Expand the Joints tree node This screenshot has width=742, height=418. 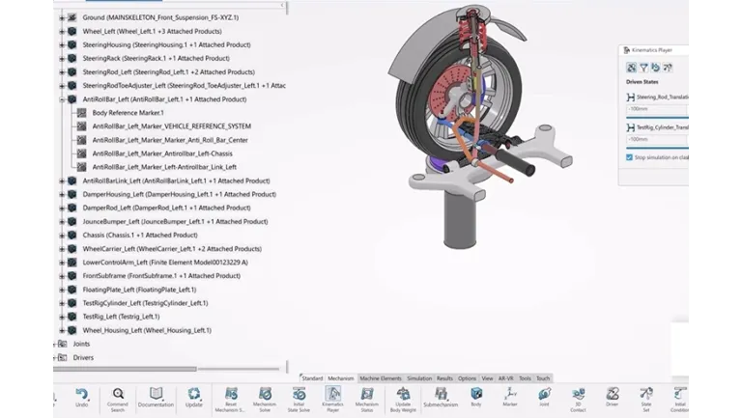[55, 344]
